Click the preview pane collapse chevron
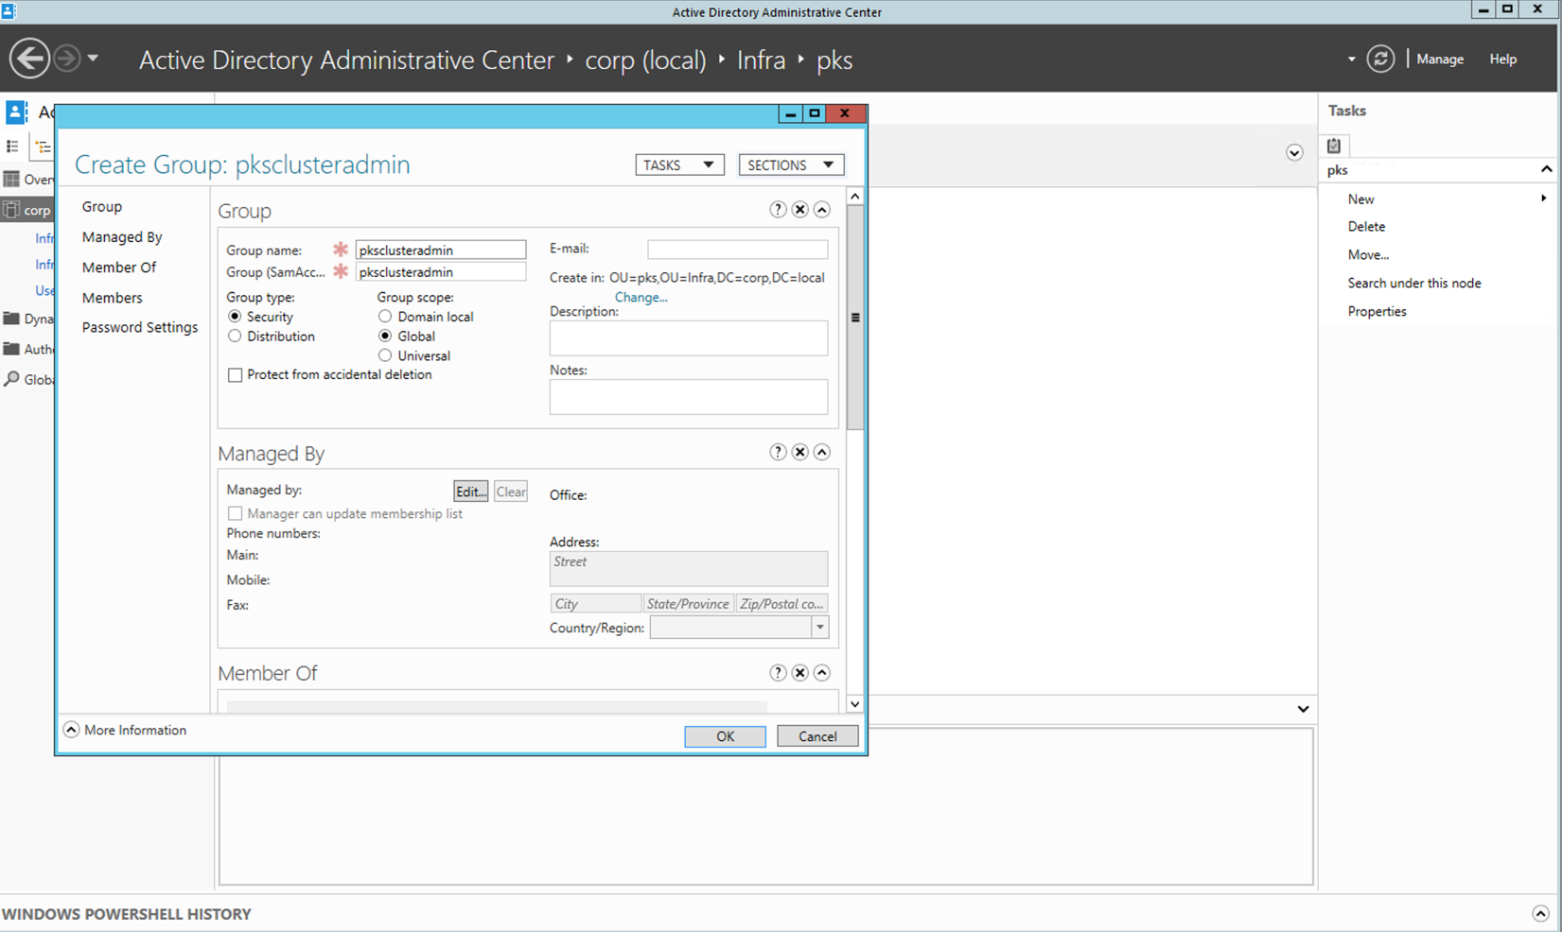 [1303, 709]
